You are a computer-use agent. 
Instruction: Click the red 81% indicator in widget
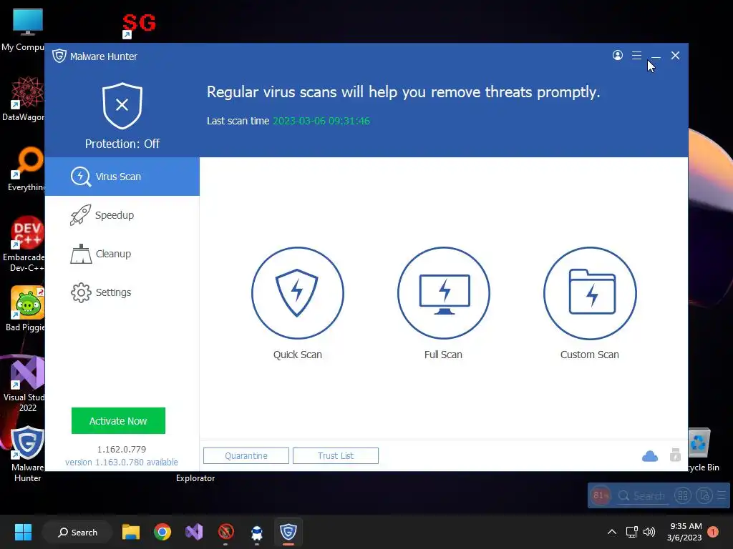pyautogui.click(x=601, y=495)
